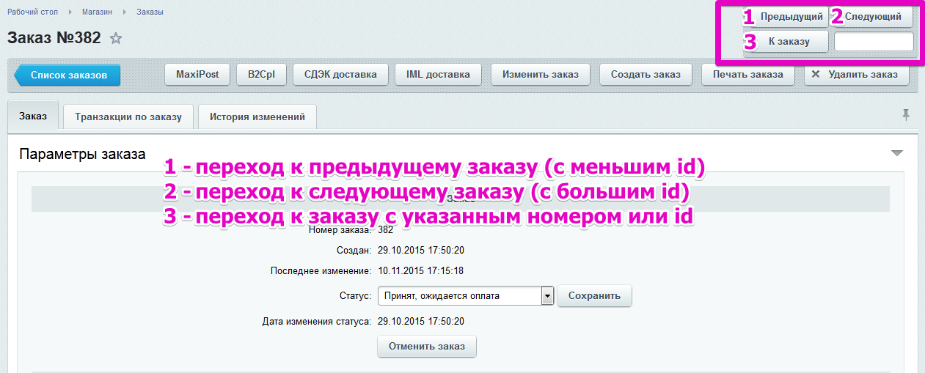Open СДЭК доставка
The height and width of the screenshot is (373, 925).
[x=340, y=74]
